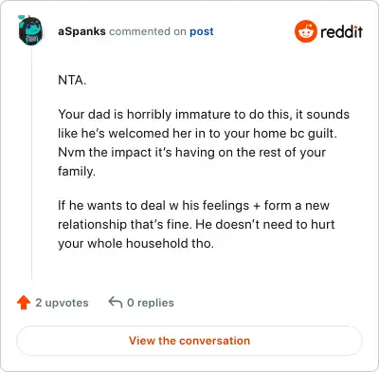
Task: Click the line "like he's welcomed her in"
Action: [197, 133]
